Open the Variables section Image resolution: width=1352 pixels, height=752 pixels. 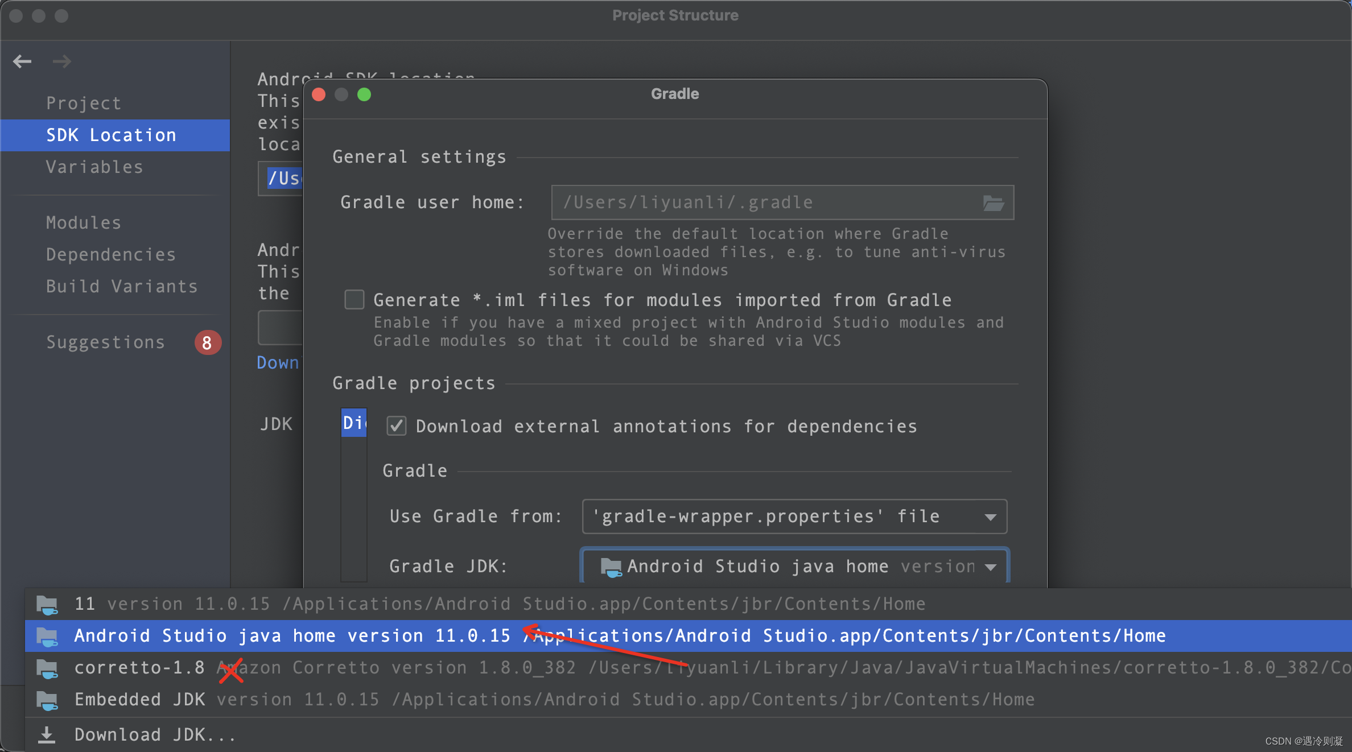point(94,167)
